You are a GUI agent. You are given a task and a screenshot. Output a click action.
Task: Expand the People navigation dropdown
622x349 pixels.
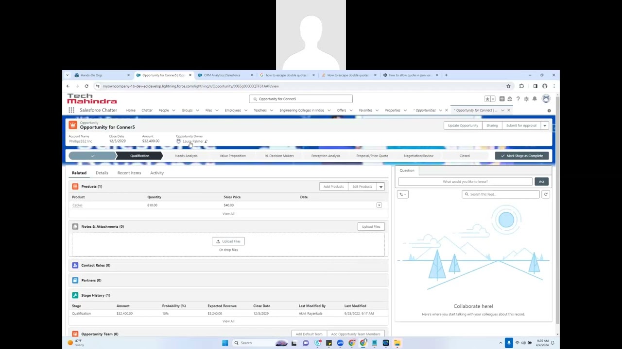(x=173, y=111)
